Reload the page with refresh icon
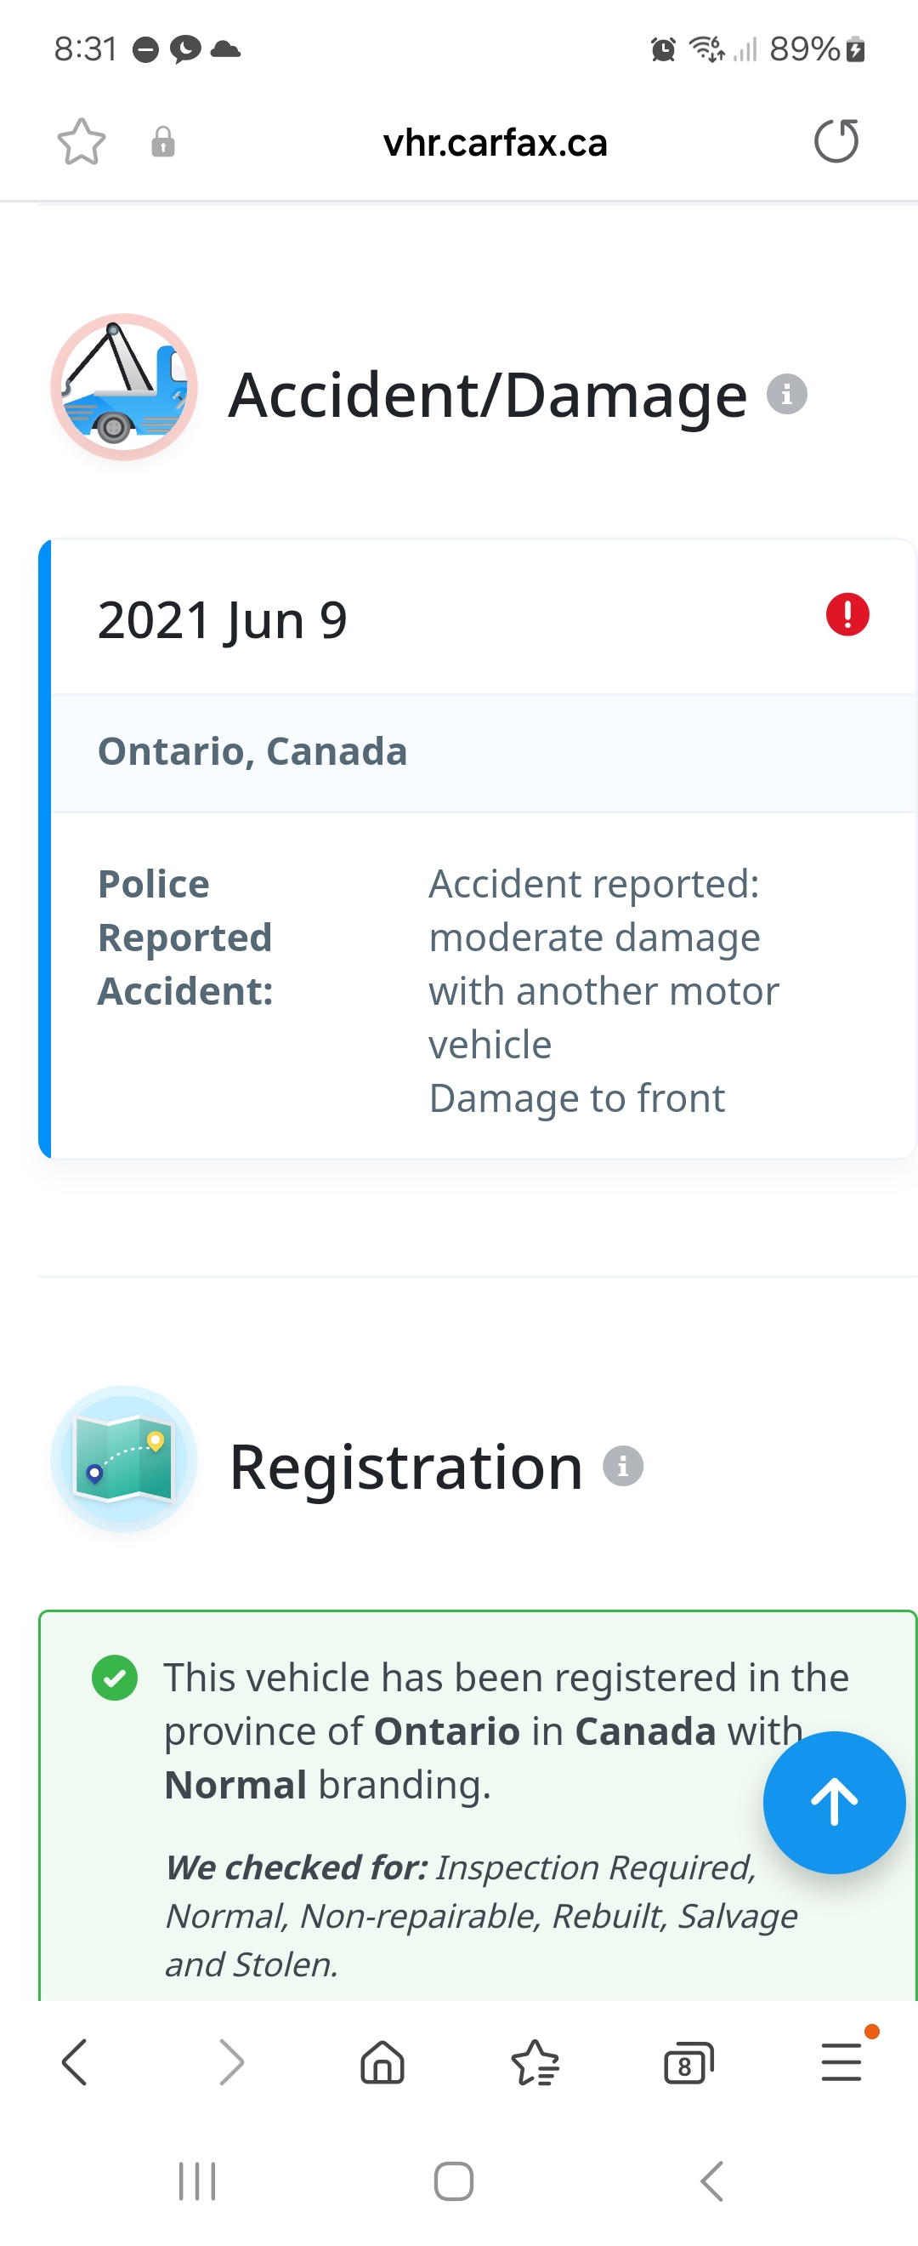 [x=836, y=141]
